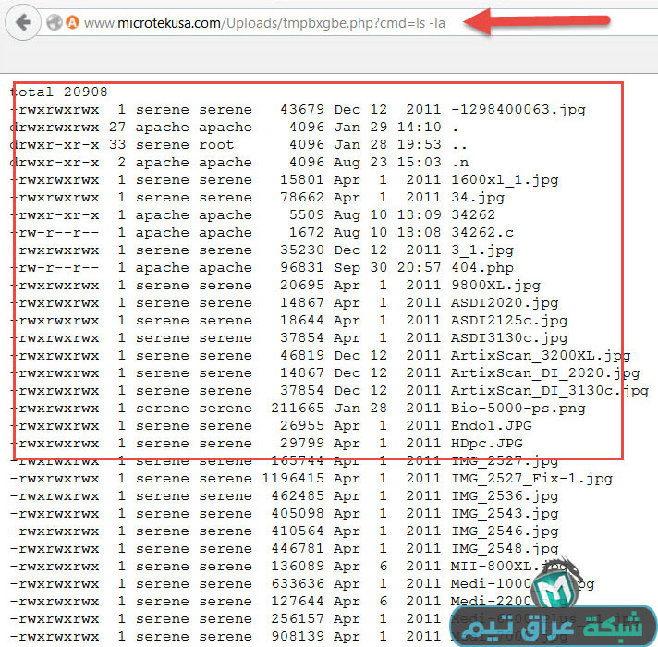Select file name 'IMG_2543.jpg'
The height and width of the screenshot is (647, 658).
click(505, 514)
